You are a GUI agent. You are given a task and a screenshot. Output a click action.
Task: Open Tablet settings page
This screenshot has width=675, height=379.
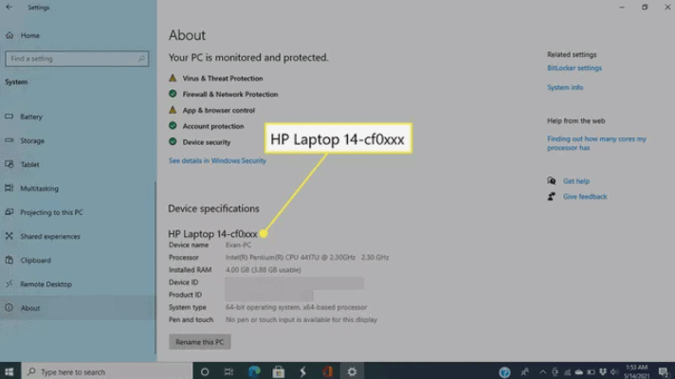pyautogui.click(x=29, y=164)
